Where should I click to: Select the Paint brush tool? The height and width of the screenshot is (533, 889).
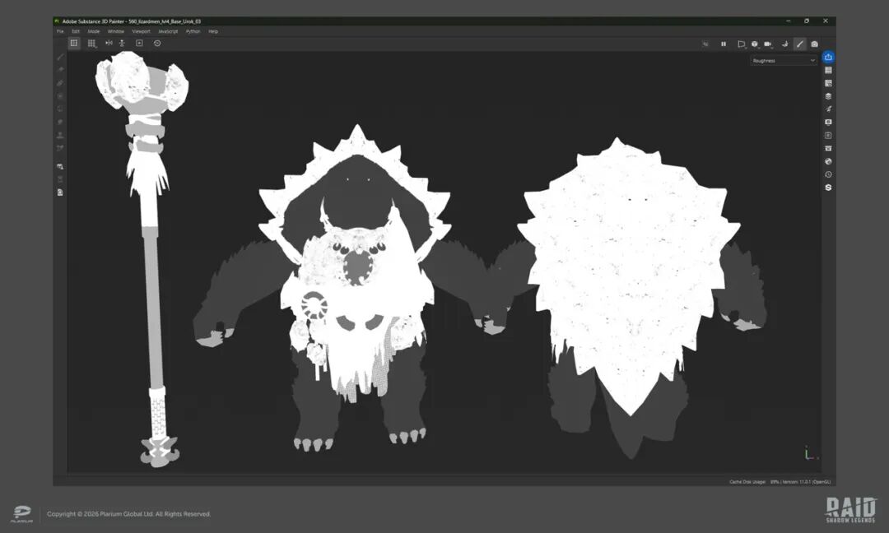click(60, 57)
